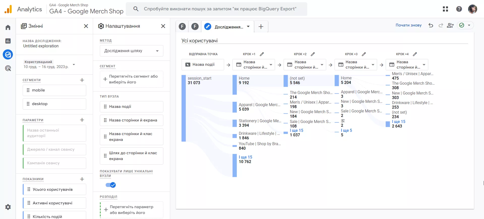
Task: Switch to the first F tab
Action: point(182,26)
